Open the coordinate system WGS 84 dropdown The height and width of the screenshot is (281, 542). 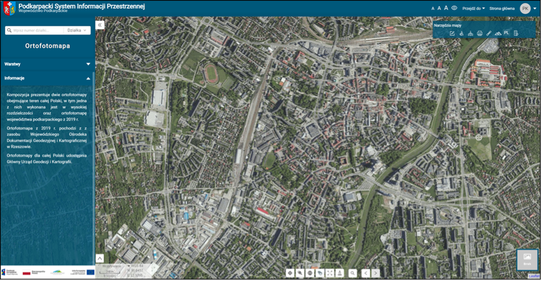click(x=136, y=266)
